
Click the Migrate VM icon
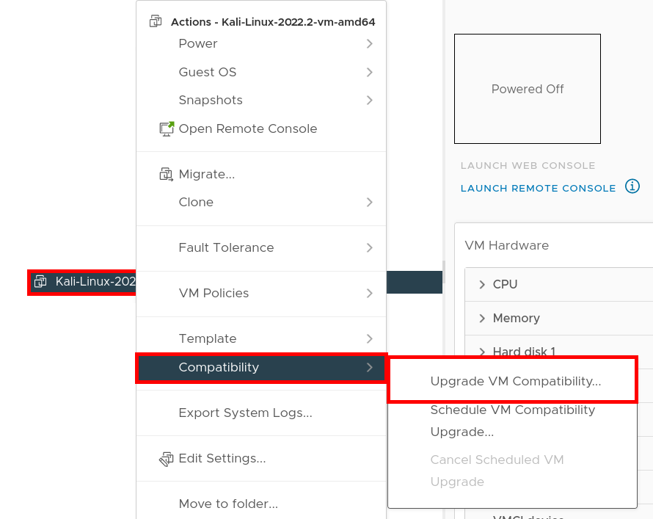[x=165, y=174]
